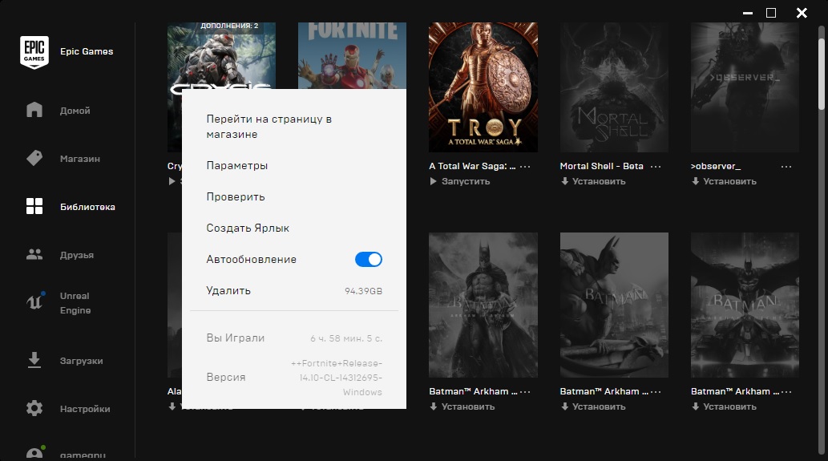The image size is (828, 461).
Task: Toggle the Автообновление switch off
Action: [369, 259]
